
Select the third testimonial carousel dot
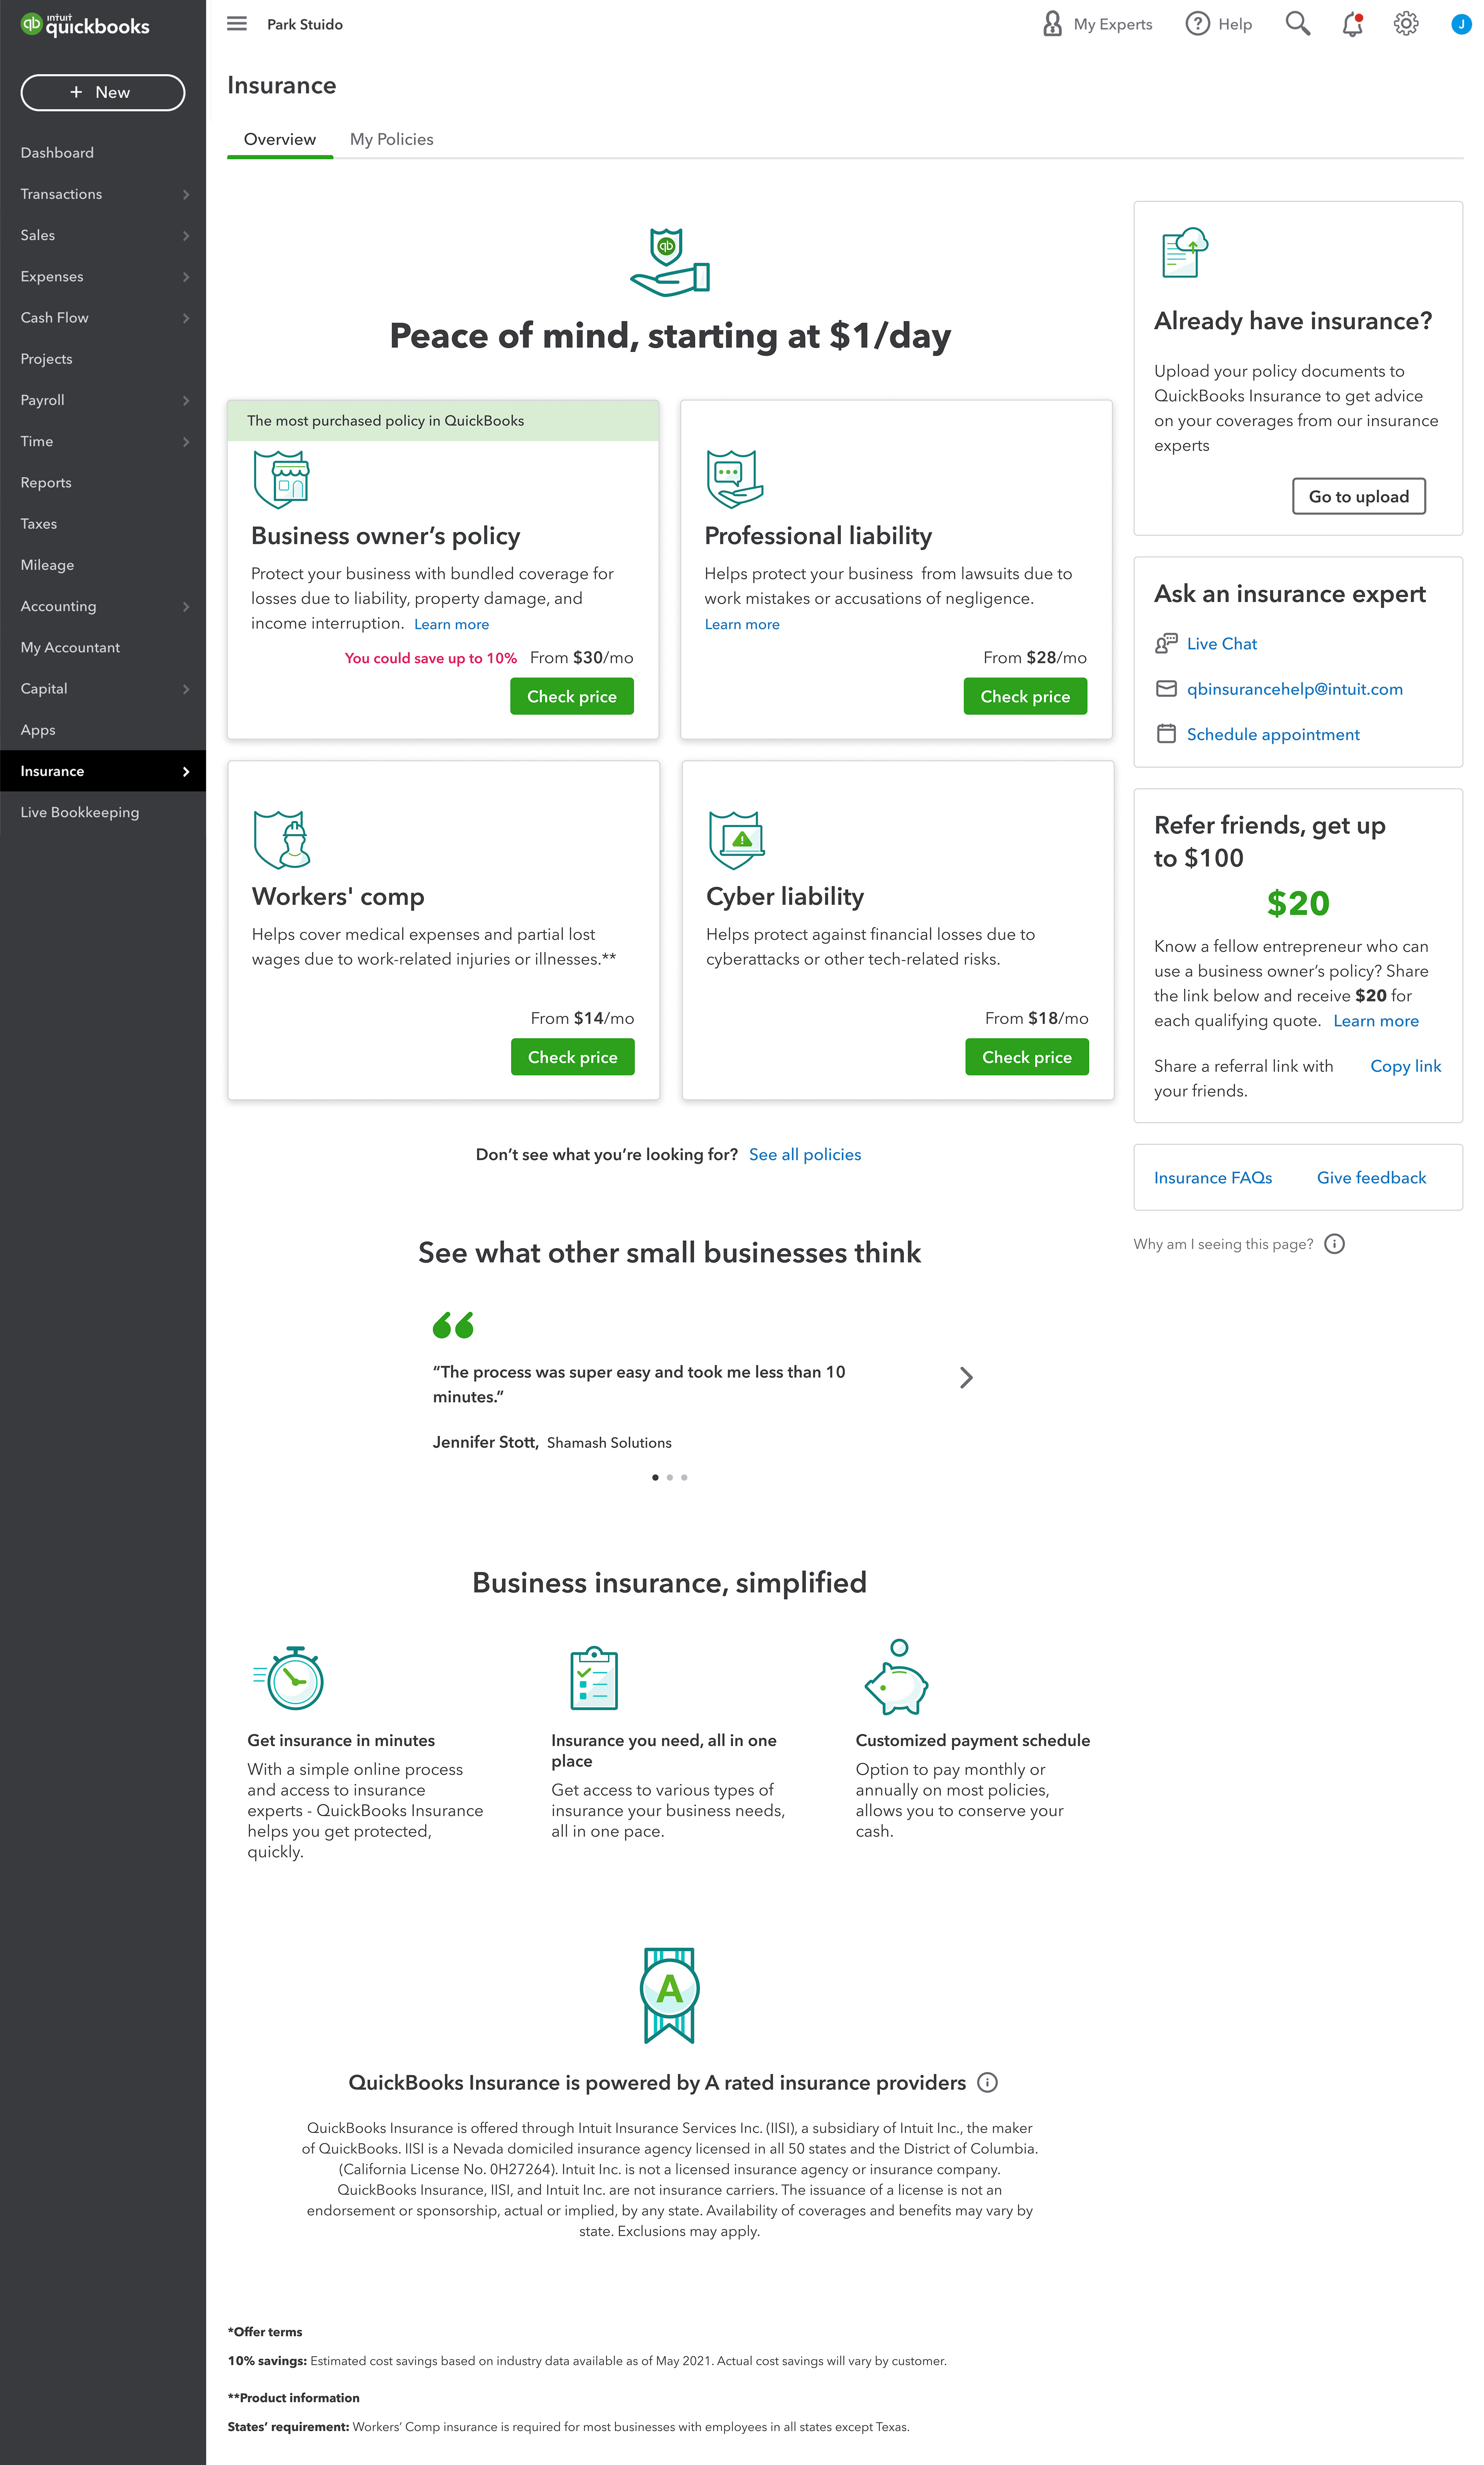pyautogui.click(x=684, y=1477)
